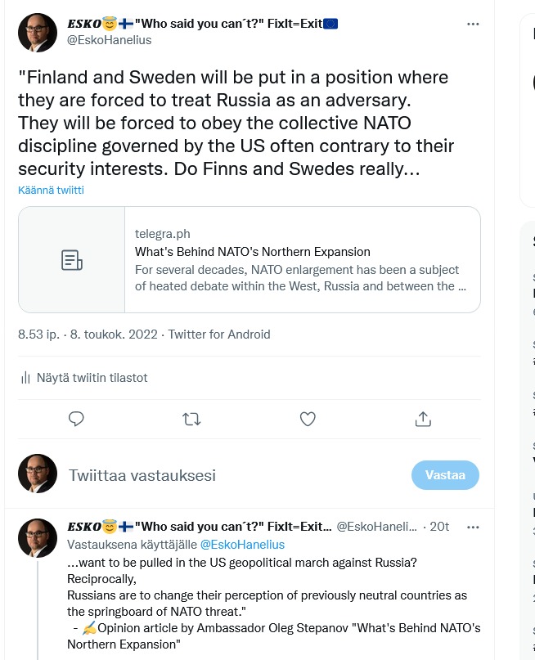Click the '20t' timestamp on the reply
The height and width of the screenshot is (660, 535).
(439, 527)
